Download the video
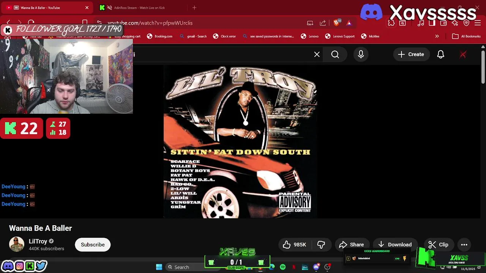This screenshot has width=486, height=273. [395, 245]
